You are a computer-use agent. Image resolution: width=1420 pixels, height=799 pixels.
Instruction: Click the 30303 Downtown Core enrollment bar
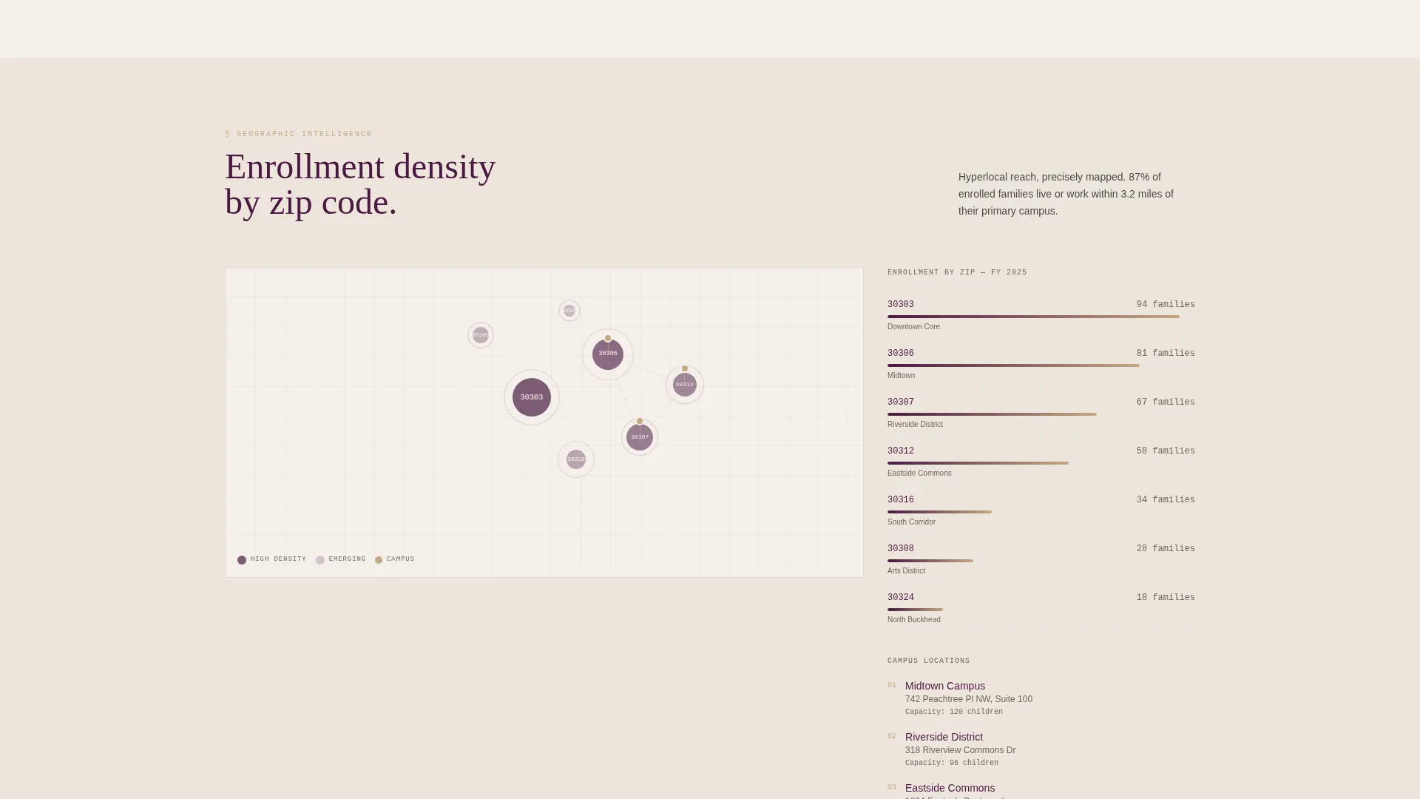point(1033,317)
